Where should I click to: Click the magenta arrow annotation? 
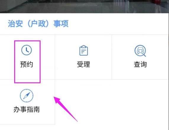click(x=65, y=109)
